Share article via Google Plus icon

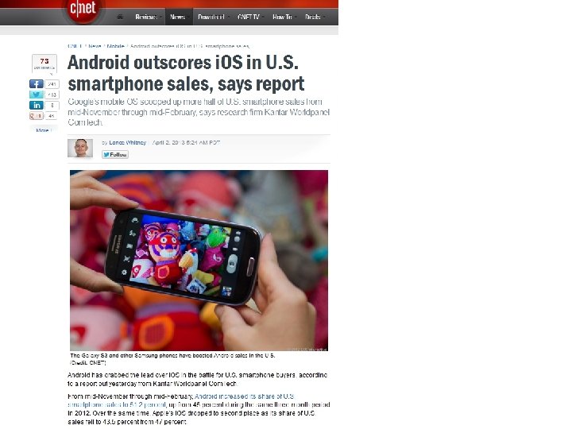point(36,116)
